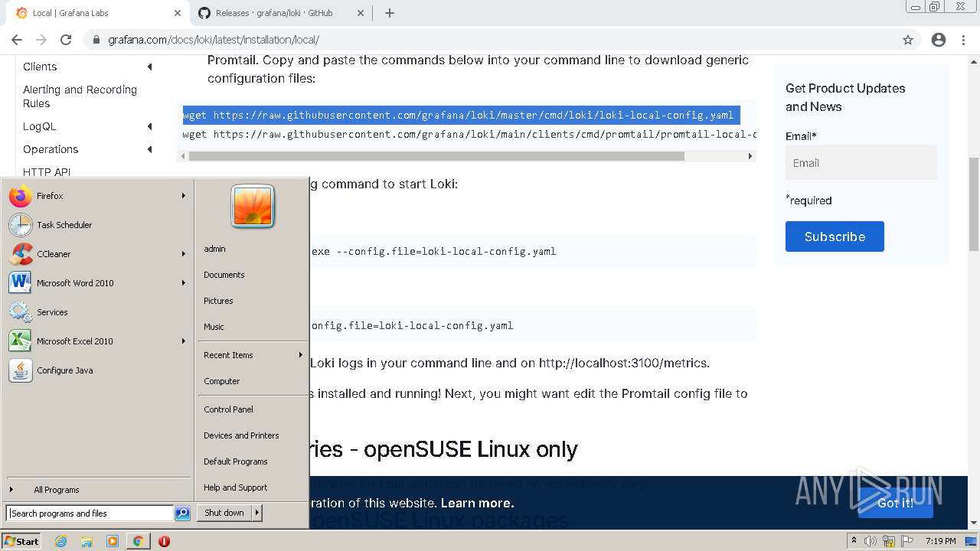Expand Microsoft Excel 2010 recent list arrow

[184, 341]
